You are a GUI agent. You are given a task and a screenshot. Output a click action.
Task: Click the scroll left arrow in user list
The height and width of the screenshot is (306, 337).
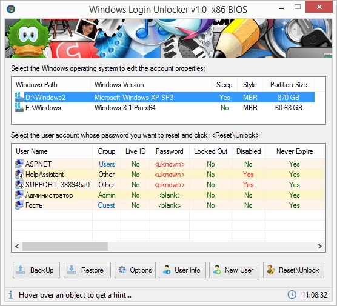[x=17, y=246]
